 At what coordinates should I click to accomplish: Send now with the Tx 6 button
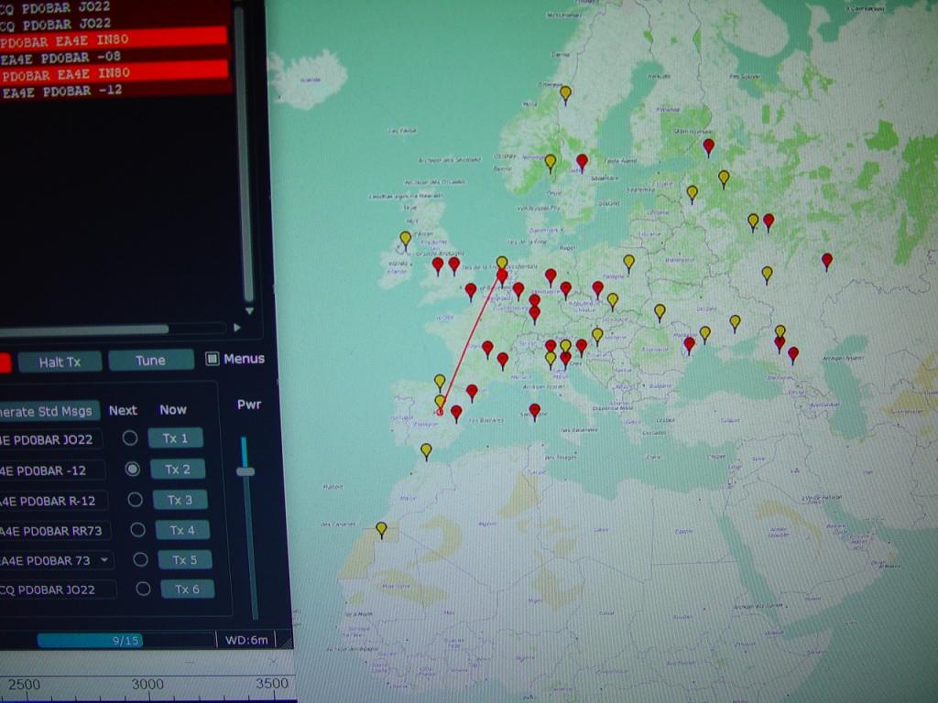tap(187, 589)
